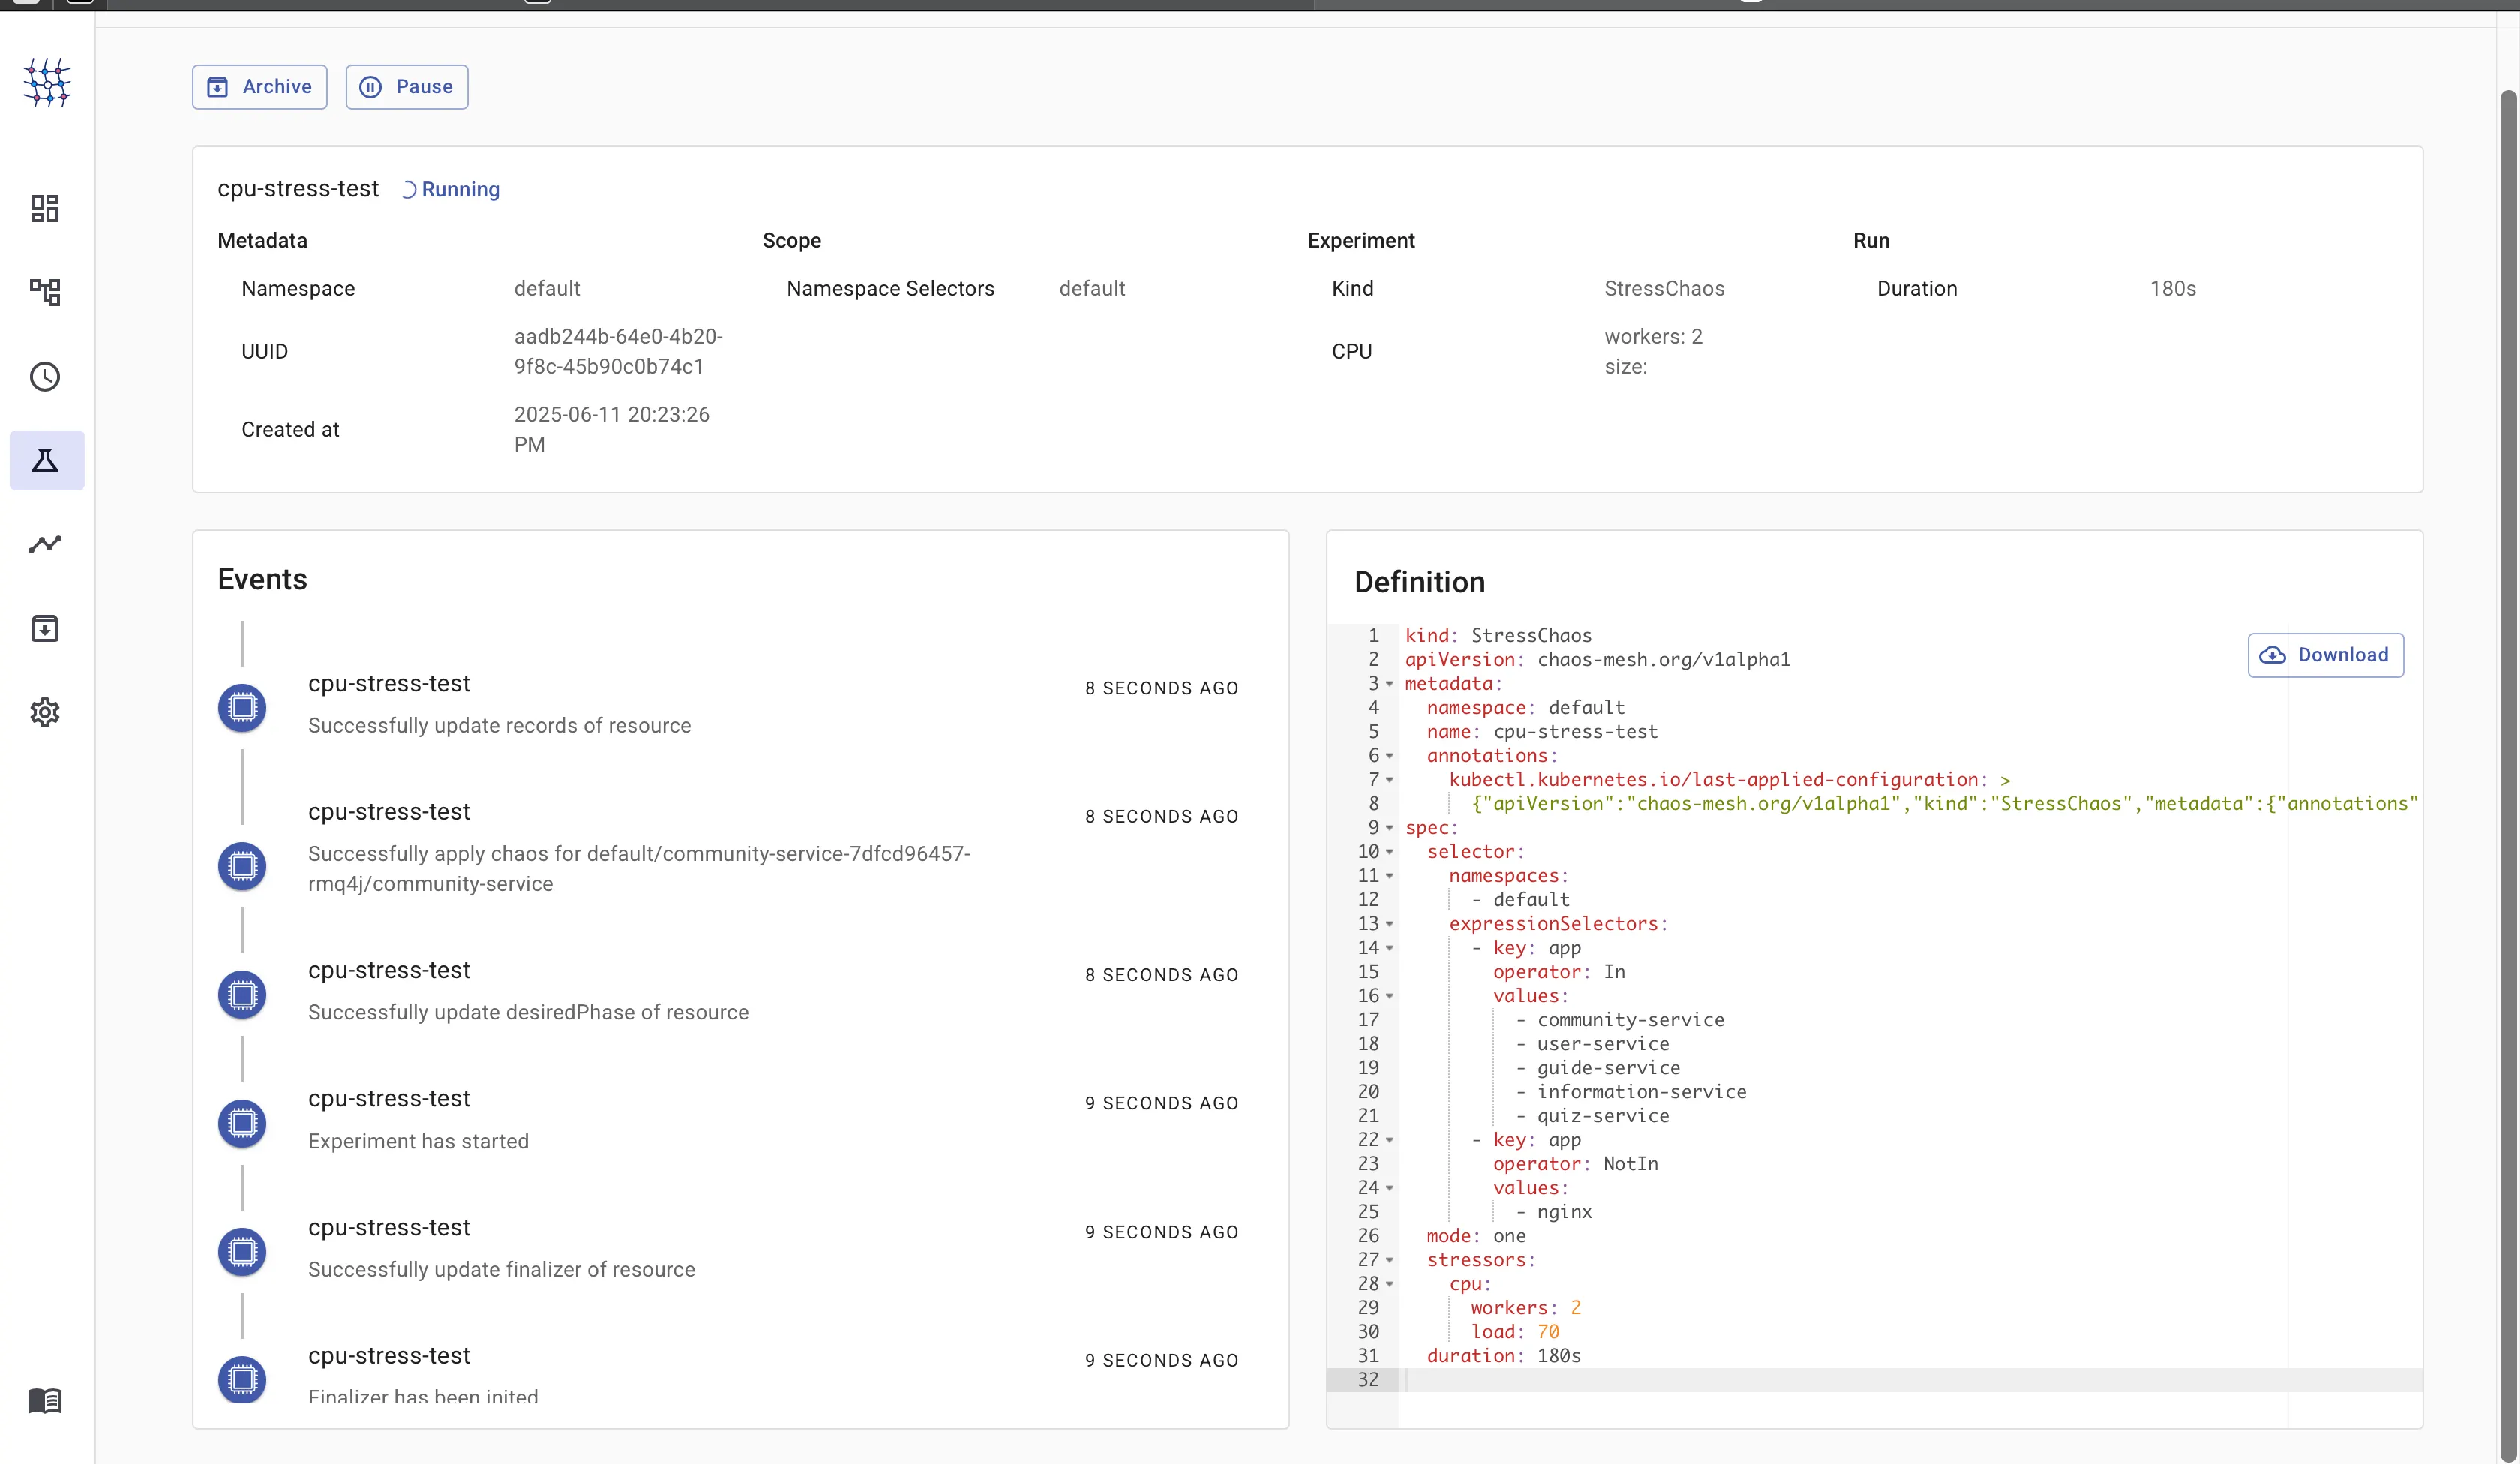This screenshot has height=1464, width=2520.
Task: Open the Documentation book icon
Action: [45, 1400]
